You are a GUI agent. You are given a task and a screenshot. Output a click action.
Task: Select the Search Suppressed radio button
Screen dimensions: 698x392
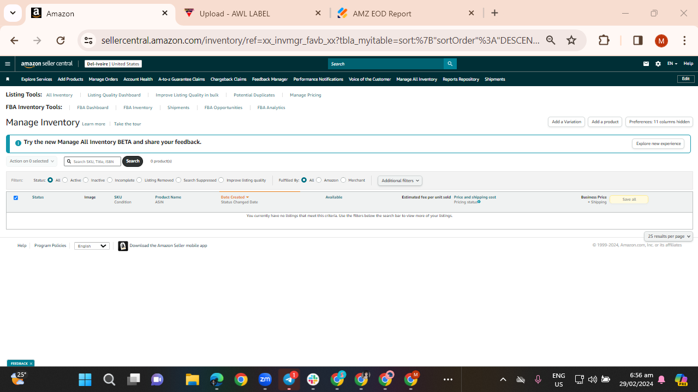pos(178,180)
